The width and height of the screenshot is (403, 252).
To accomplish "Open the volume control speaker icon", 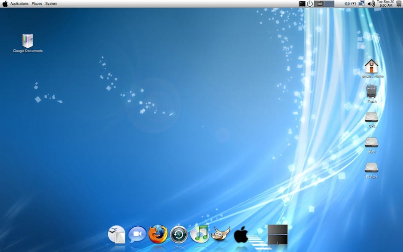I will [371, 4].
